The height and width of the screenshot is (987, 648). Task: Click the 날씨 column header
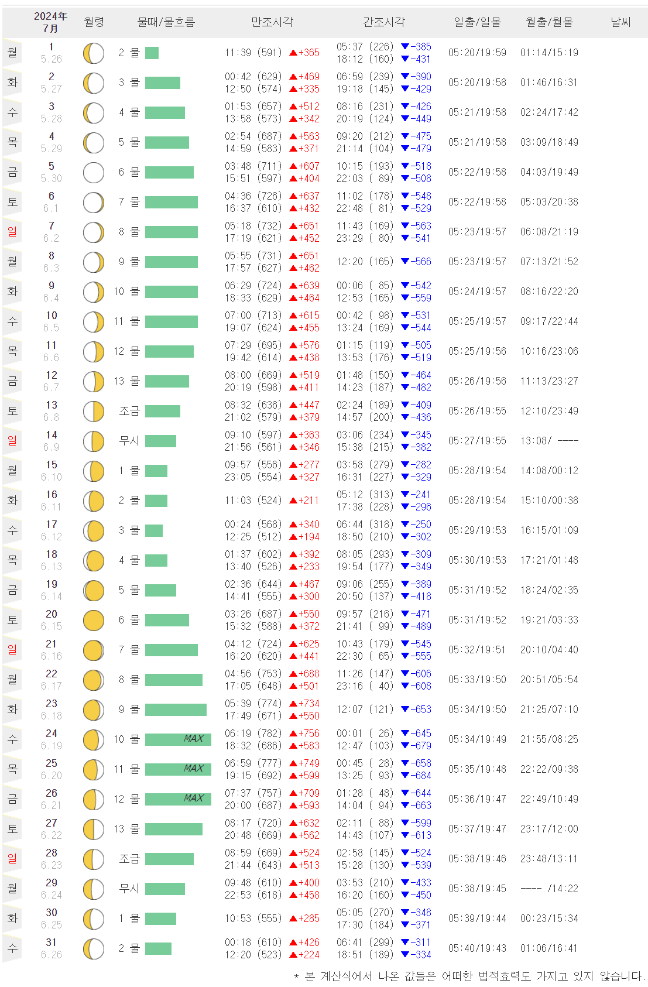point(620,22)
